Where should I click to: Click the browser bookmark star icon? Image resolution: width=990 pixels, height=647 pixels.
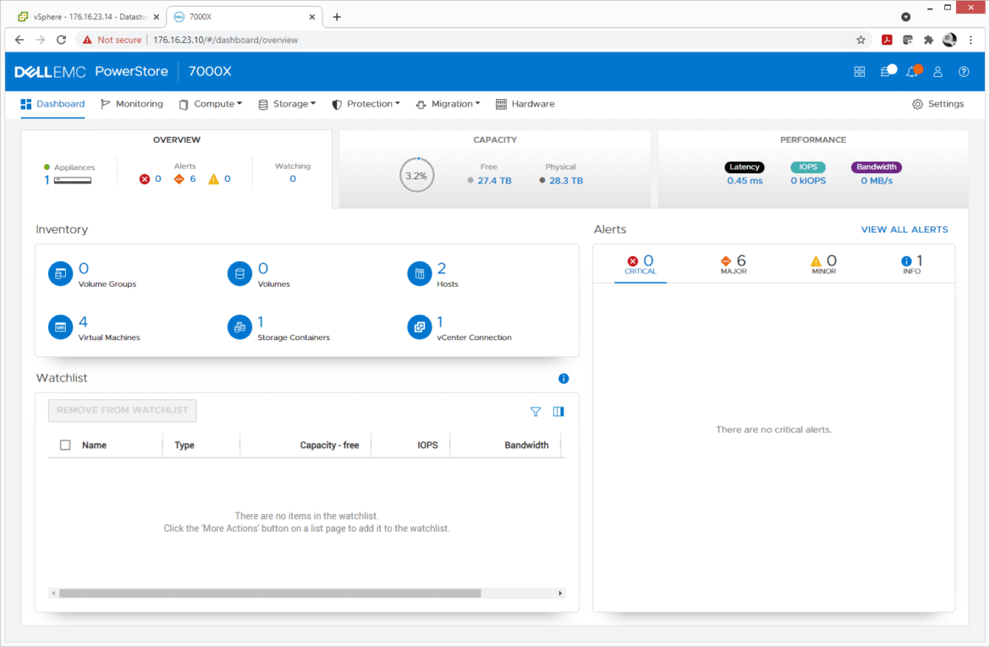point(861,40)
